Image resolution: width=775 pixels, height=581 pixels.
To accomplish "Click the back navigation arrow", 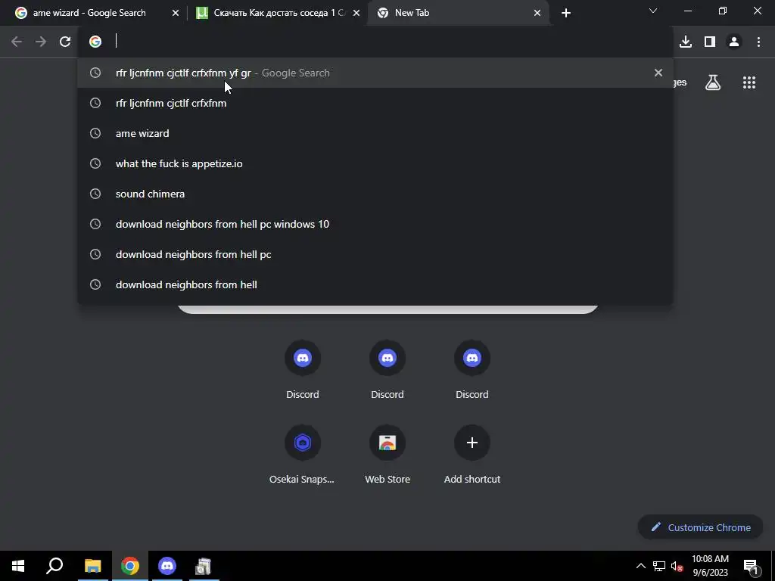I will tap(17, 42).
